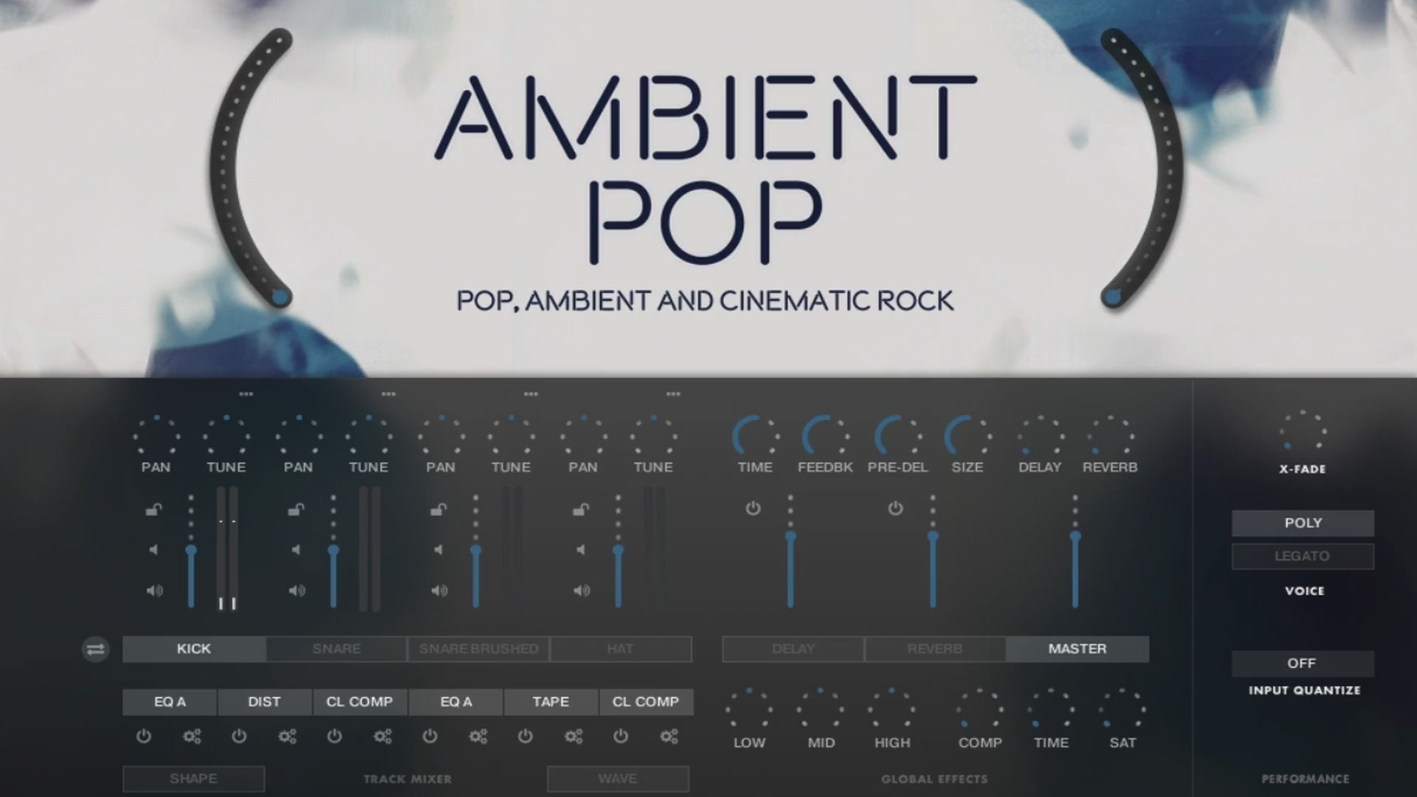Open the three-dots menu above the KICK channel
1417x797 pixels.
pyautogui.click(x=246, y=394)
